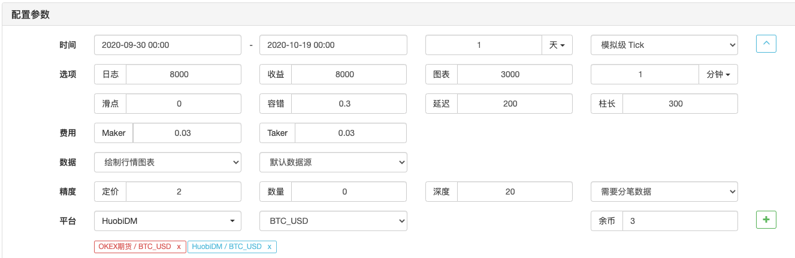Screen dimensions: 795x258
Task: Click the end time 2020-10-19 field
Action: (333, 45)
